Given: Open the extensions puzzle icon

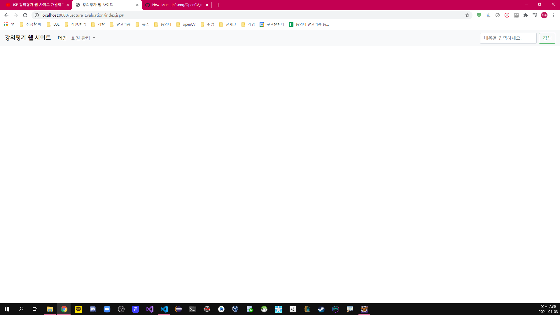Looking at the screenshot, I should point(526,15).
